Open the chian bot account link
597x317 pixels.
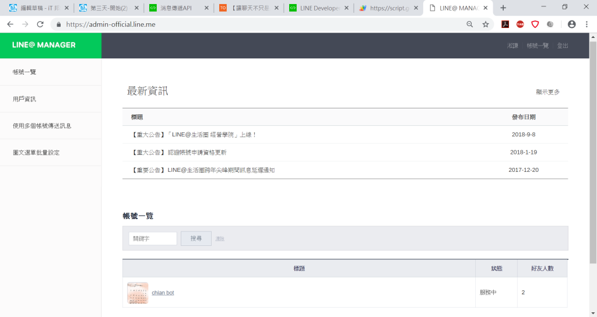(x=163, y=293)
